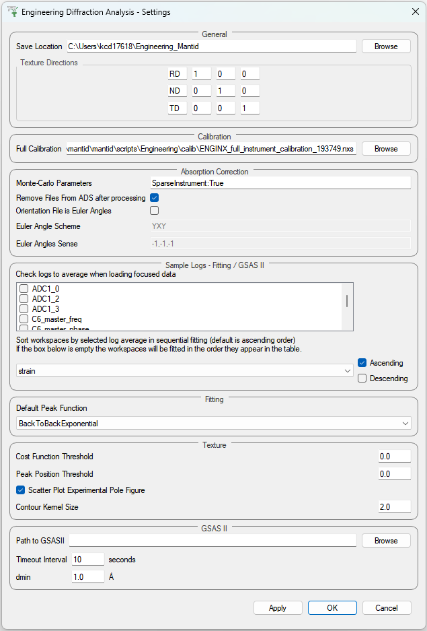Click the Timeout Interval seconds field
Viewport: 427px width, 631px height.
(x=87, y=560)
